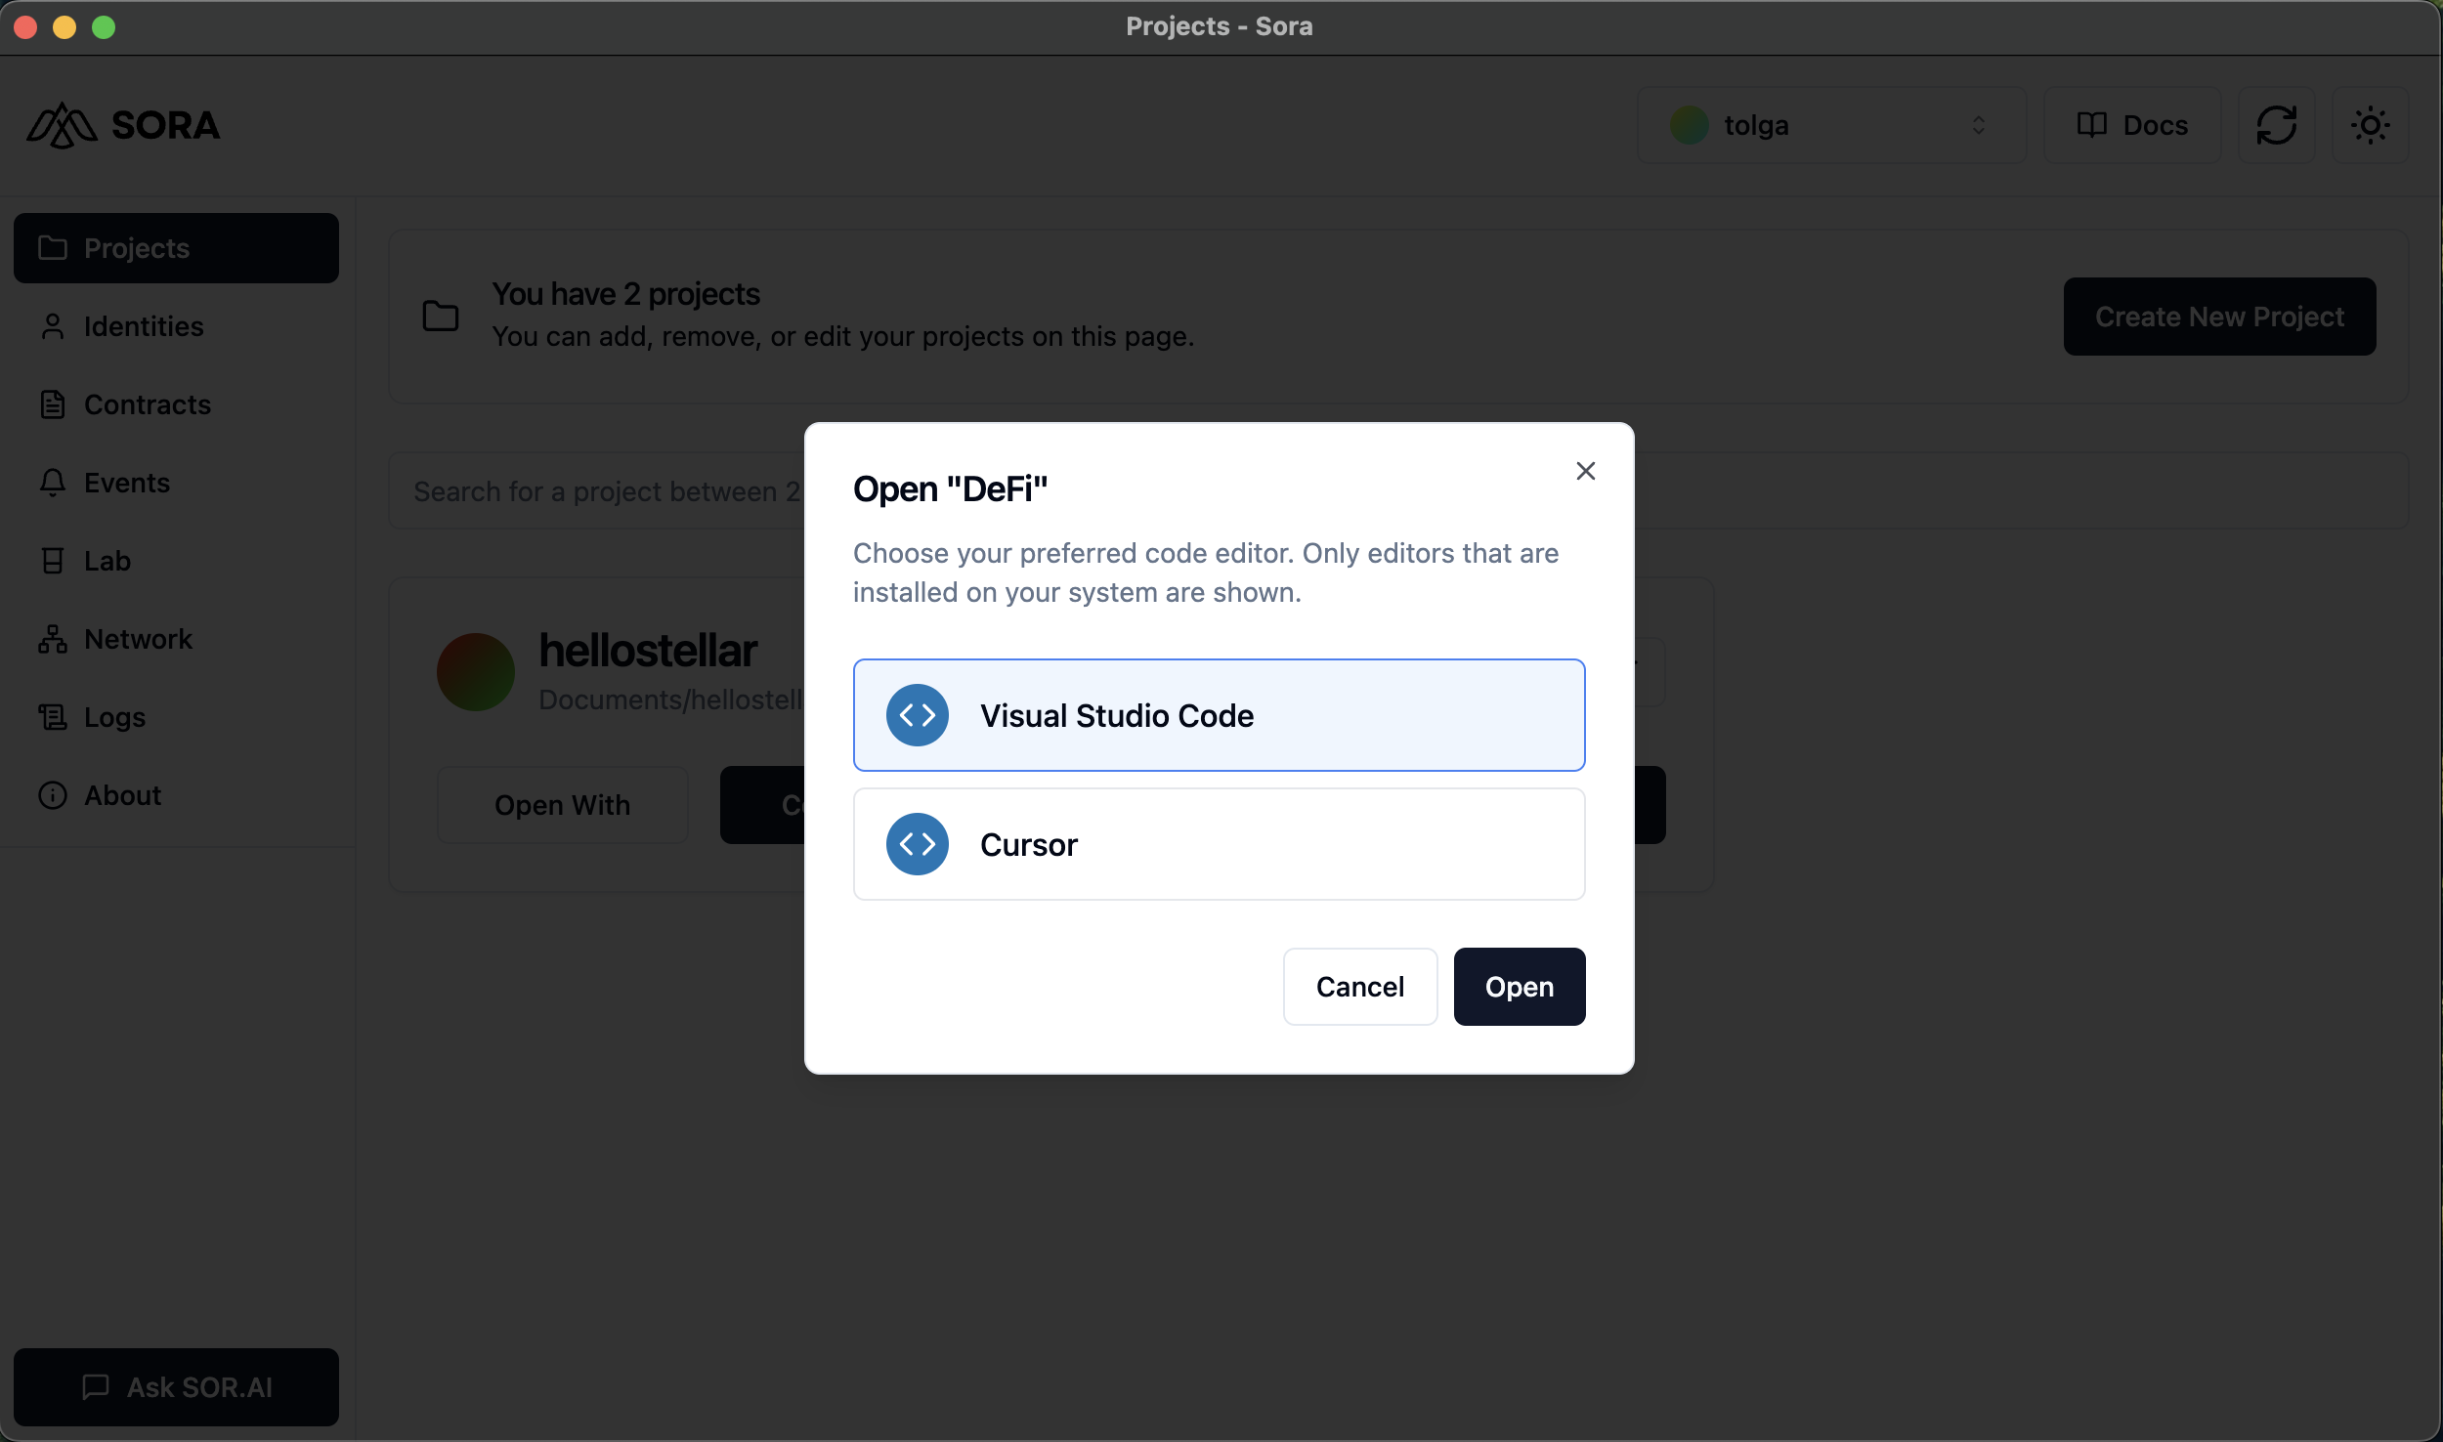Click the Projects folder icon in sidebar

pos(53,248)
